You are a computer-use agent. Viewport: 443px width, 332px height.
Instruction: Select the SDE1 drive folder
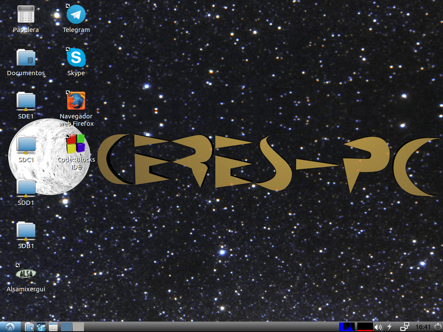tap(26, 101)
